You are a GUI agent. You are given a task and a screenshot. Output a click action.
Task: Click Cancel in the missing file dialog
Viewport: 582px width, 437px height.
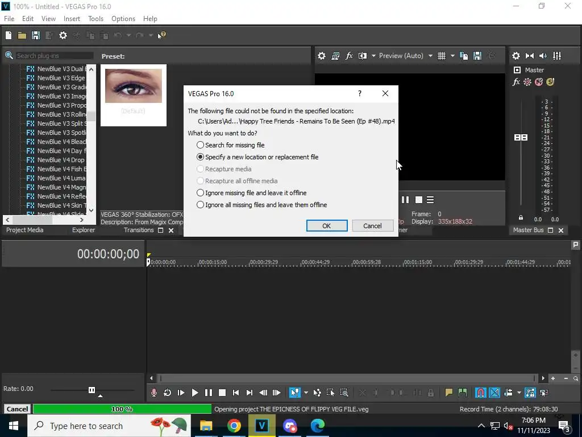click(372, 225)
